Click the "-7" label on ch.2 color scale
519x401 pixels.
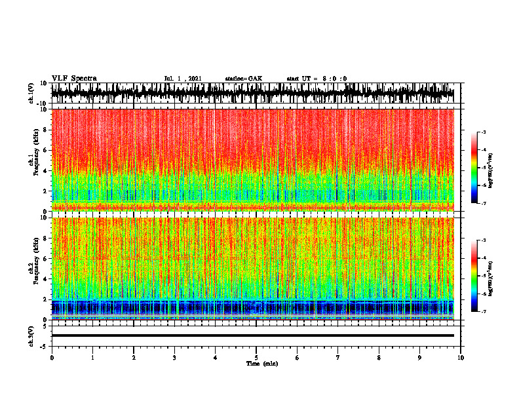pos(483,312)
